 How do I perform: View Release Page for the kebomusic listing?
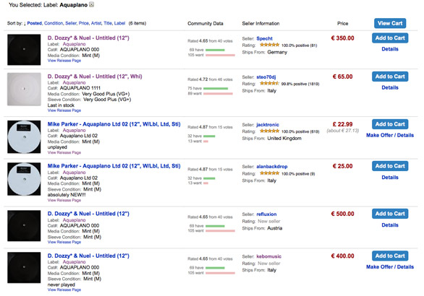[64, 290]
